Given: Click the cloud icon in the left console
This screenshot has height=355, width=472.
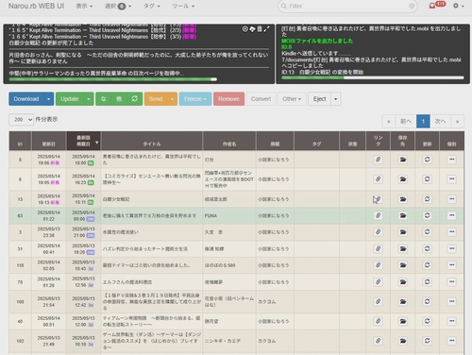Looking at the screenshot, I should pyautogui.click(x=252, y=29).
